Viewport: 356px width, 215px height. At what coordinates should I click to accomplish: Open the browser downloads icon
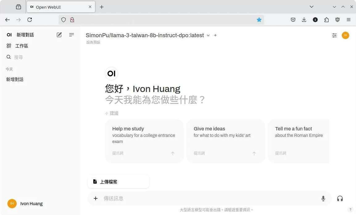[304, 20]
